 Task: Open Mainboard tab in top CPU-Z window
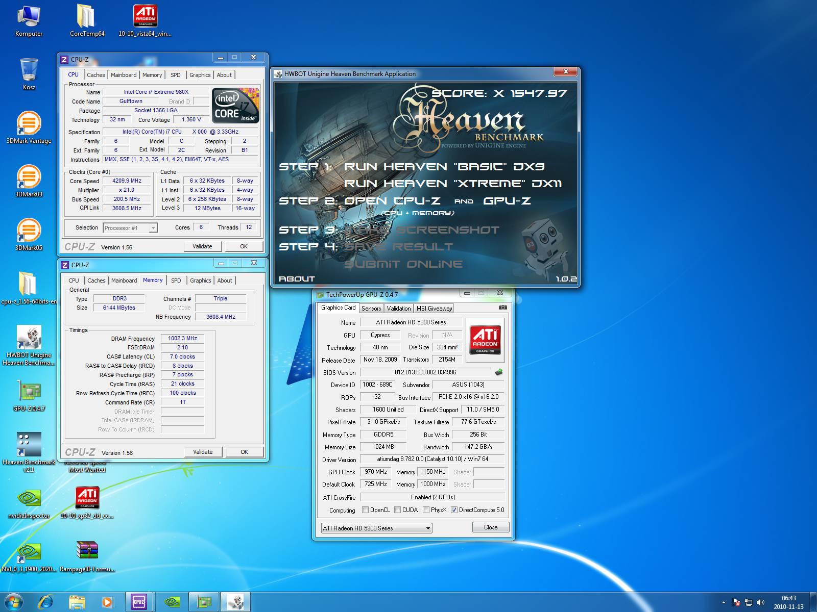[124, 75]
